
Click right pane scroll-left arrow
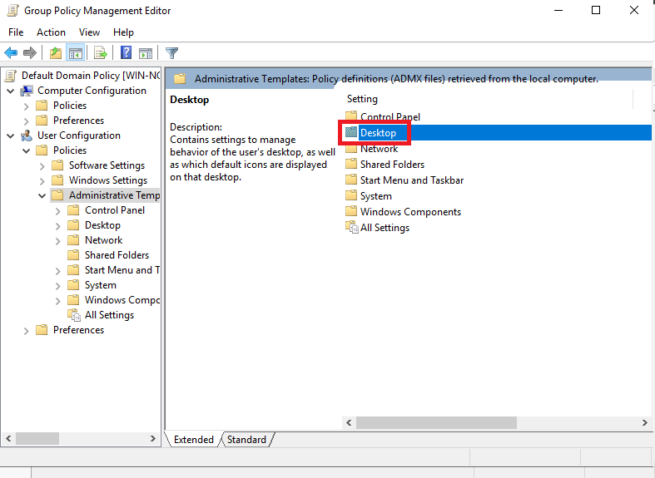coord(350,422)
